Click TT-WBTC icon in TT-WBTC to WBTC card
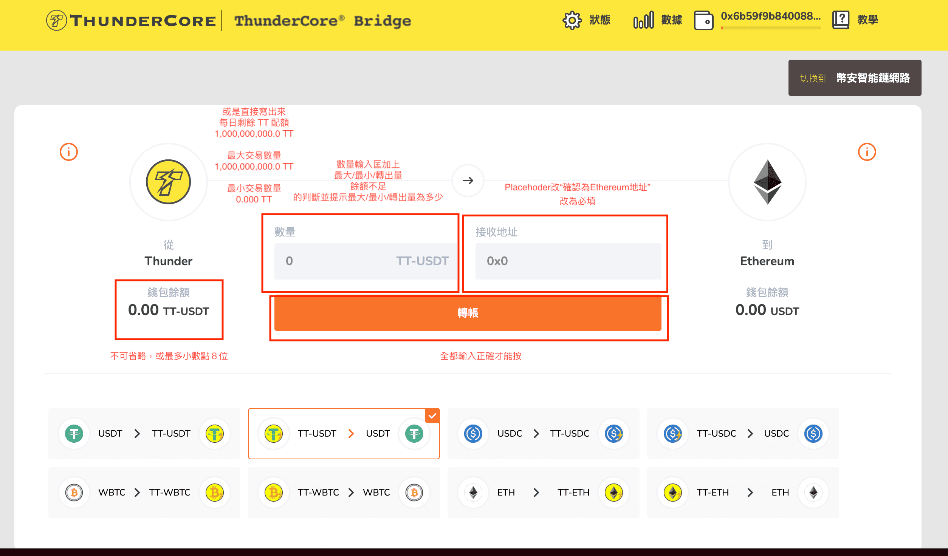Image resolution: width=948 pixels, height=556 pixels. (x=274, y=492)
